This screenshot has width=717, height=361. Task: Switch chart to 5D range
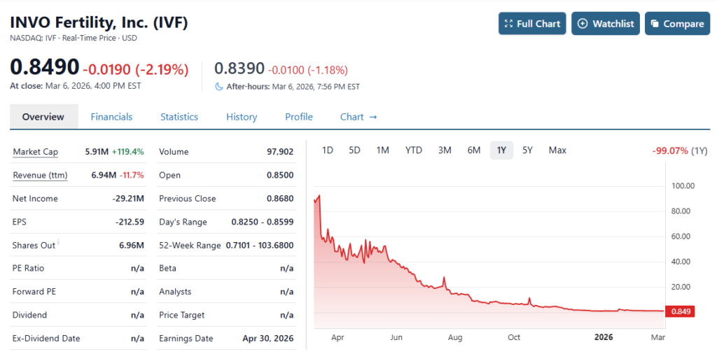click(x=354, y=150)
